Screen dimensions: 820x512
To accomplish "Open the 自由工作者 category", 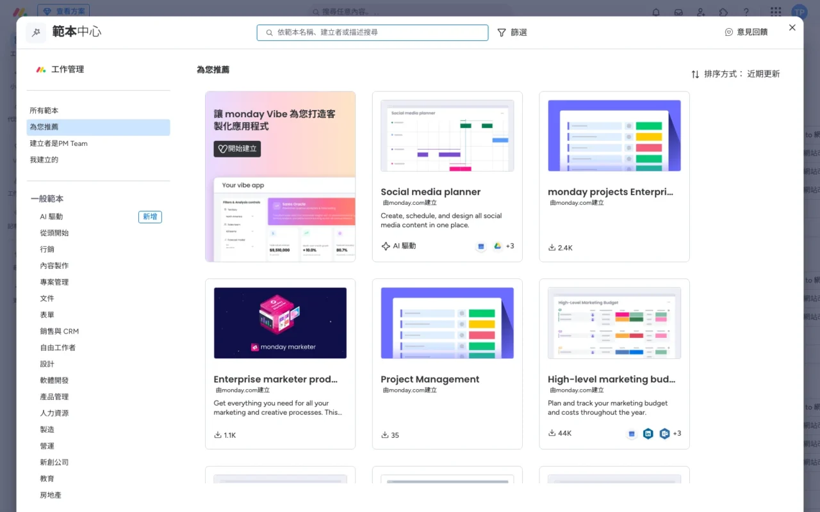I will pyautogui.click(x=58, y=348).
